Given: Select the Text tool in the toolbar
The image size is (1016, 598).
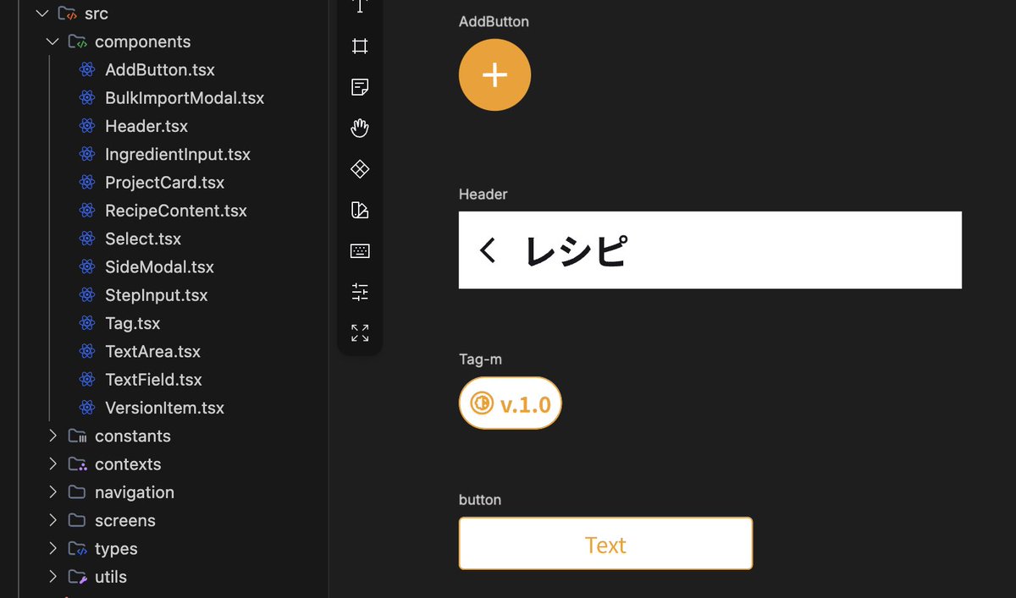Looking at the screenshot, I should (360, 6).
